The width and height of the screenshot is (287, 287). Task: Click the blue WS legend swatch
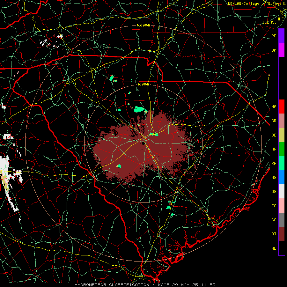[x=282, y=177]
